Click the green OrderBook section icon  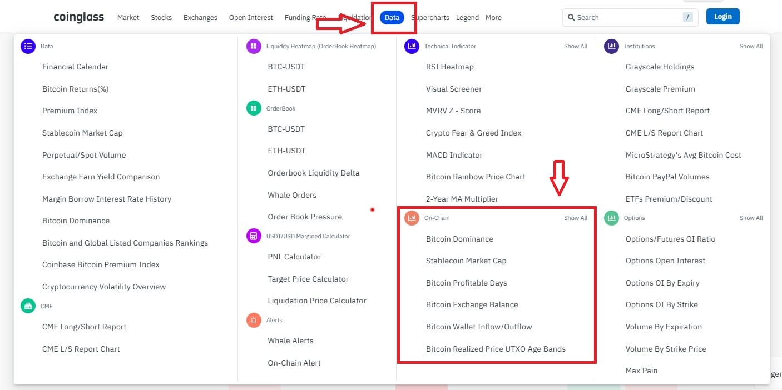point(254,108)
